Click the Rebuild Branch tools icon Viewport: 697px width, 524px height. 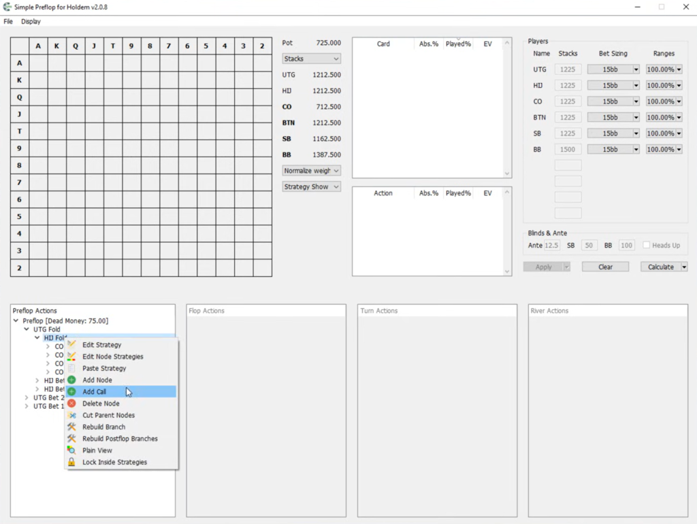[x=71, y=427]
